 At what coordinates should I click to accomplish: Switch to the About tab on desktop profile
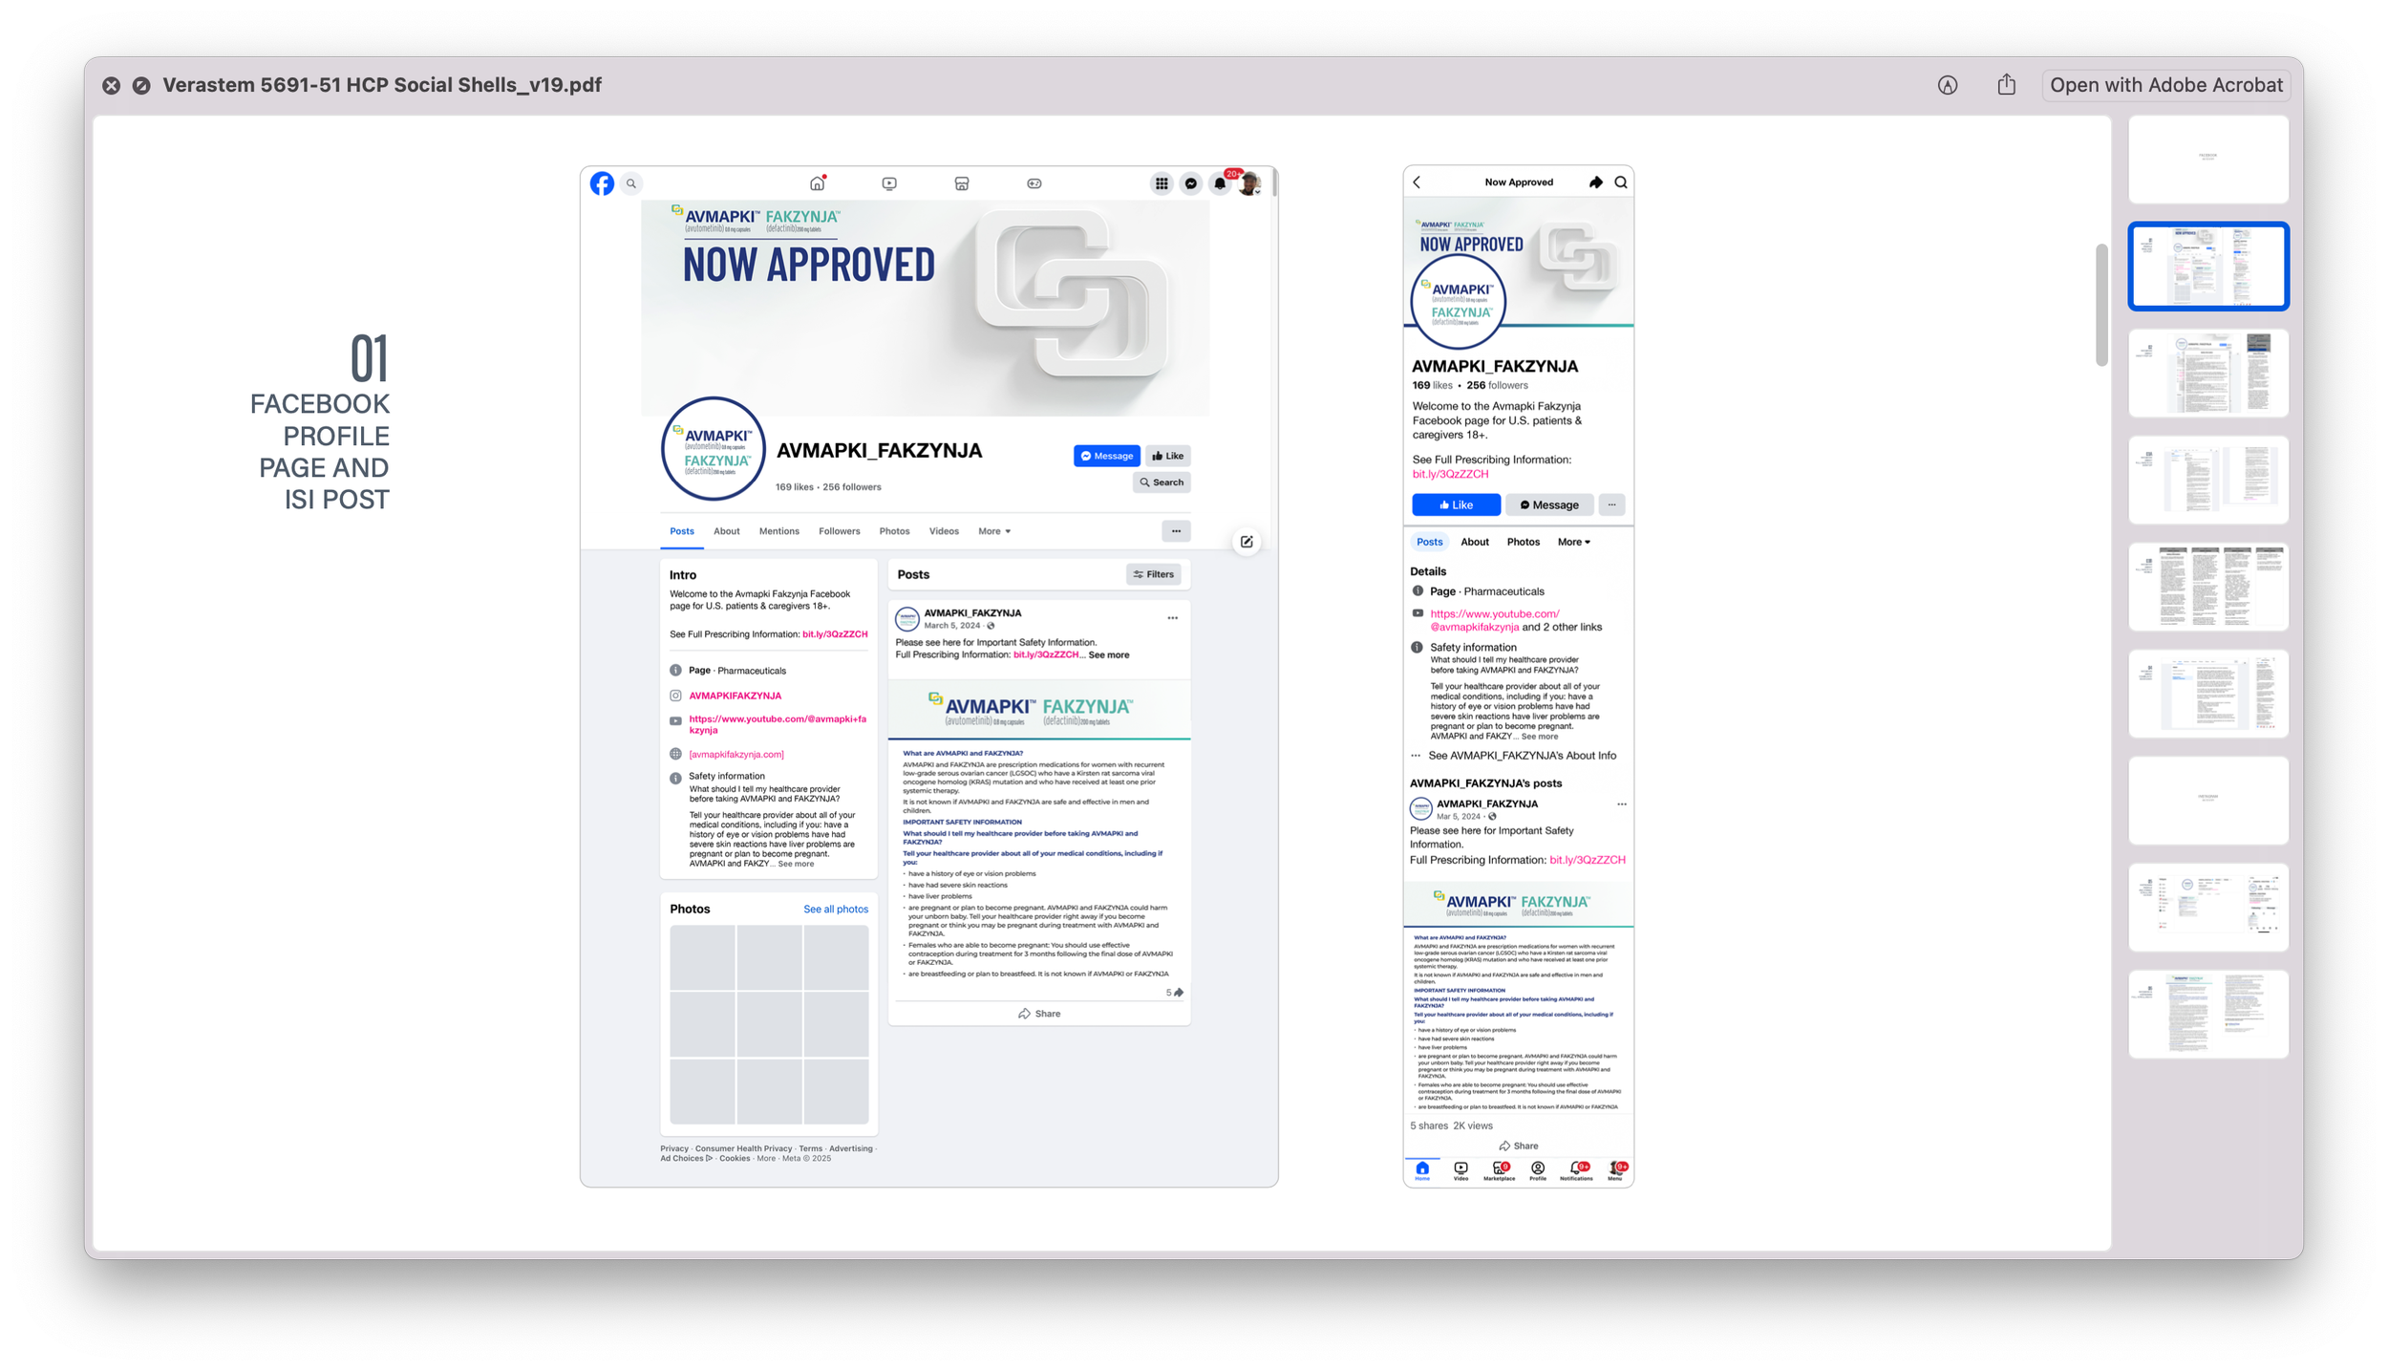pyautogui.click(x=726, y=531)
